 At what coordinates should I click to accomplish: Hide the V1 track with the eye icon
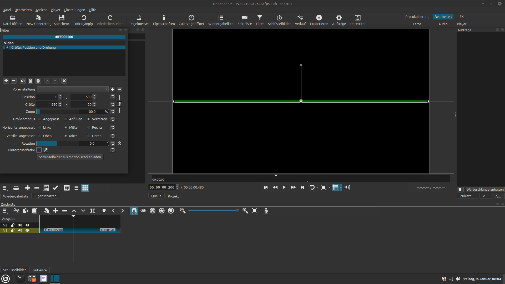point(27,230)
